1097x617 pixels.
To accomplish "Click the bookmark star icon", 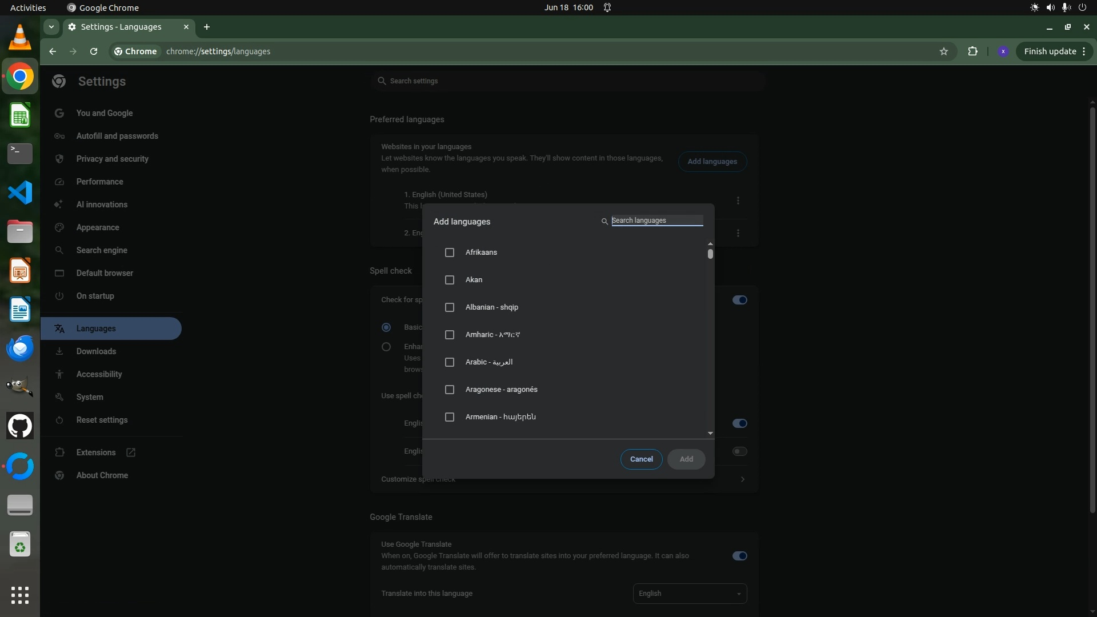I will pos(944,51).
